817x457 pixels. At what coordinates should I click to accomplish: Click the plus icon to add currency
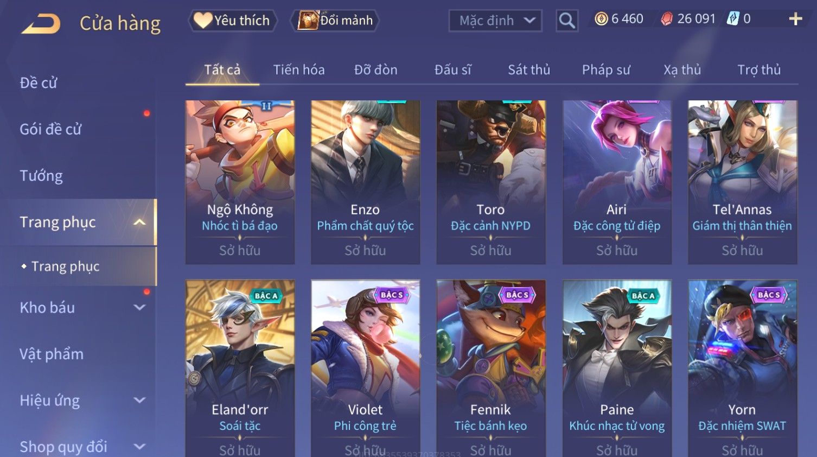[795, 20]
